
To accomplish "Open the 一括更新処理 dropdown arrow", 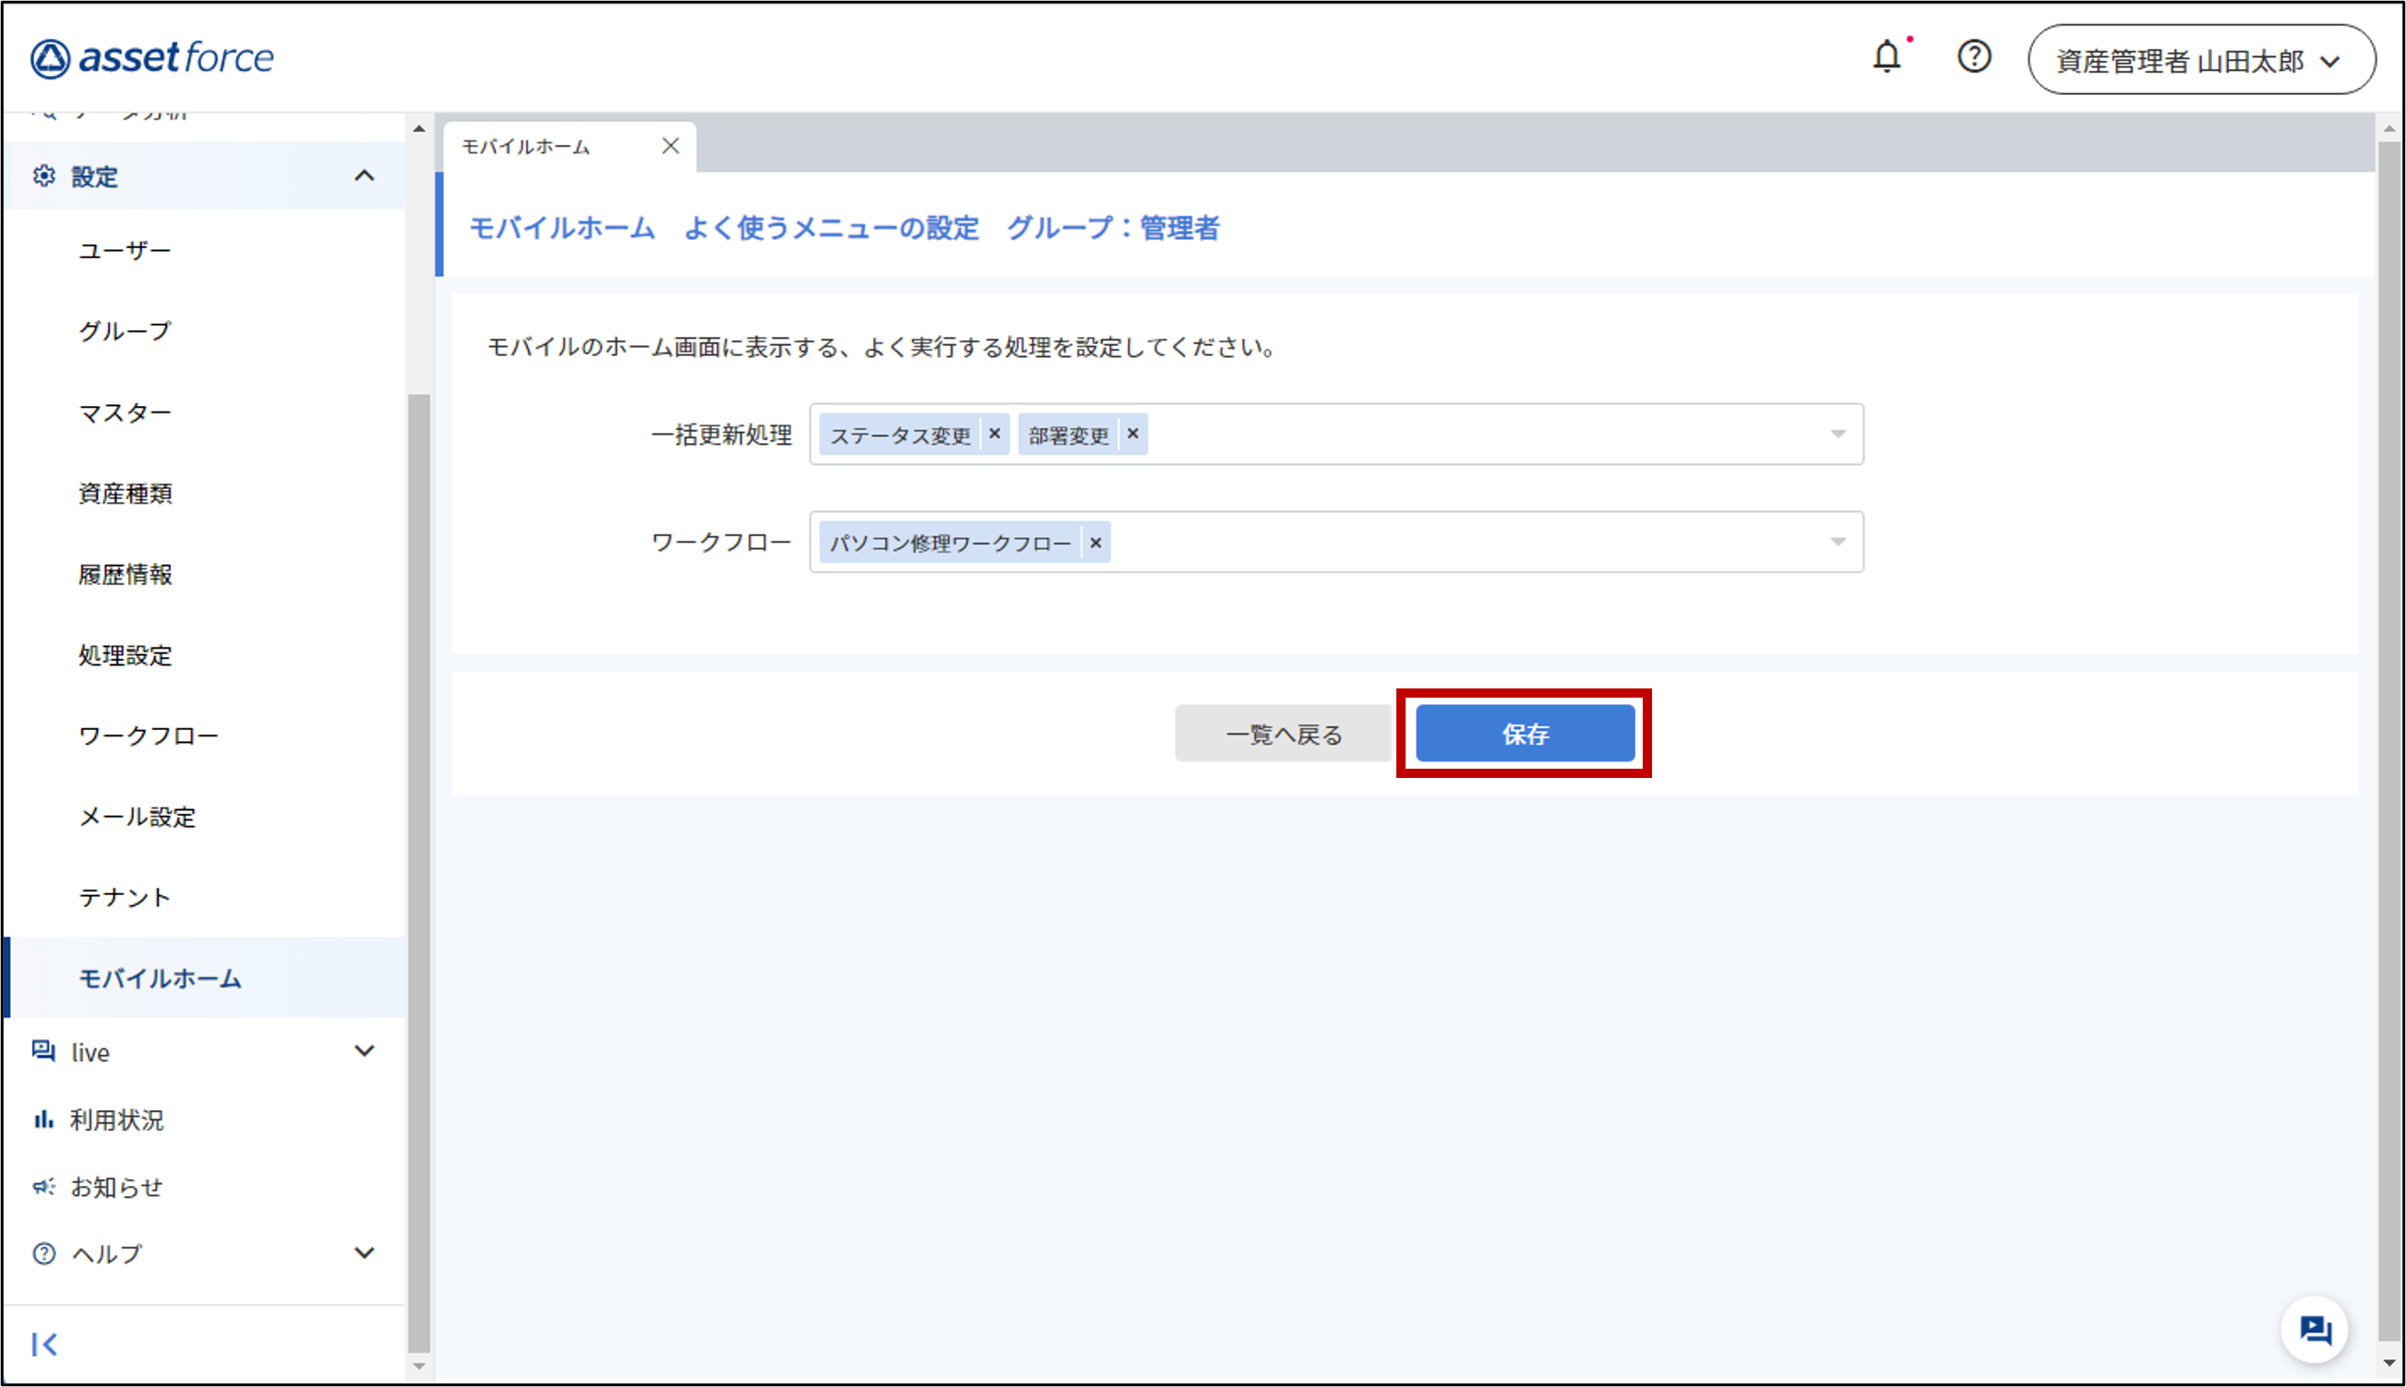I will [1837, 435].
